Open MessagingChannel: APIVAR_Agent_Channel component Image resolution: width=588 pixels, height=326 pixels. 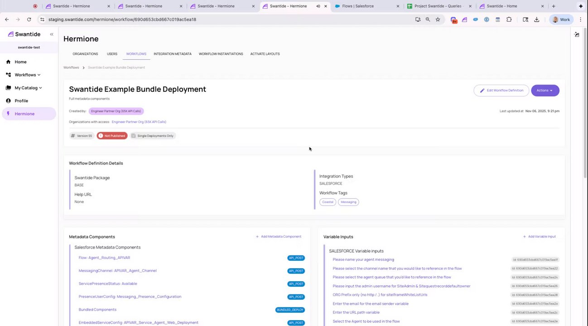(x=118, y=271)
